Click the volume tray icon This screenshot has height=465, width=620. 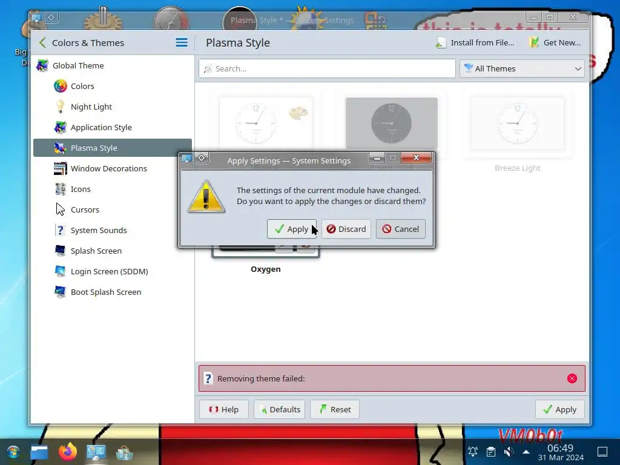tap(509, 451)
